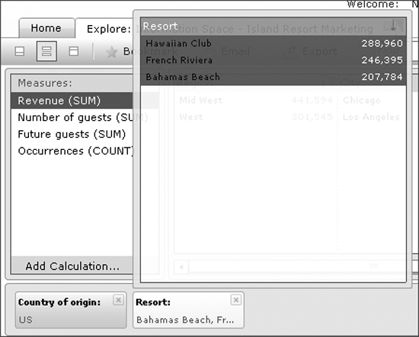Toggle Bahamas Beach resort selection
Image resolution: width=419 pixels, height=337 pixels.
[273, 77]
